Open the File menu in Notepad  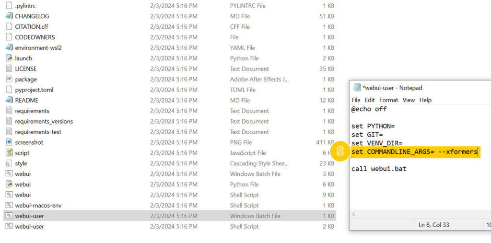[356, 100]
